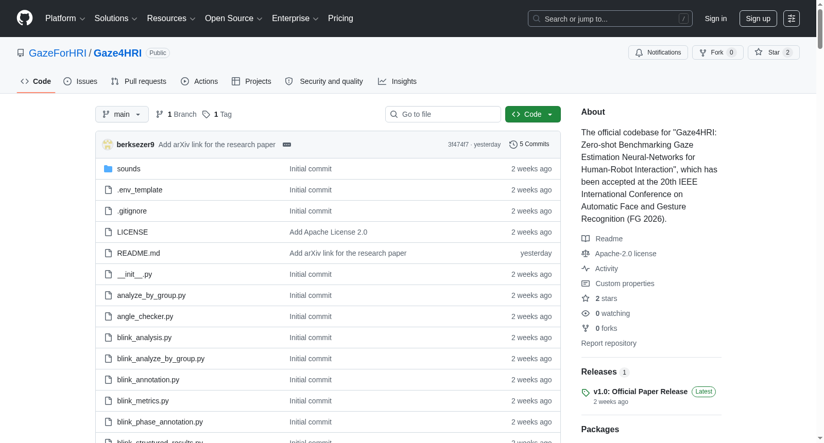824x443 pixels.
Task: Open the v1.0: Official Paper Release link
Action: pos(640,392)
